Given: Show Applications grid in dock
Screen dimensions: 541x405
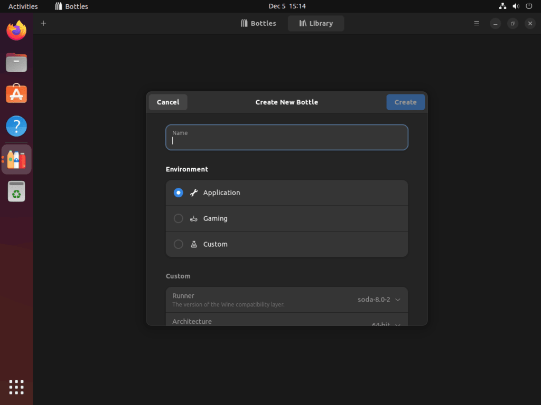Looking at the screenshot, I should [16, 387].
